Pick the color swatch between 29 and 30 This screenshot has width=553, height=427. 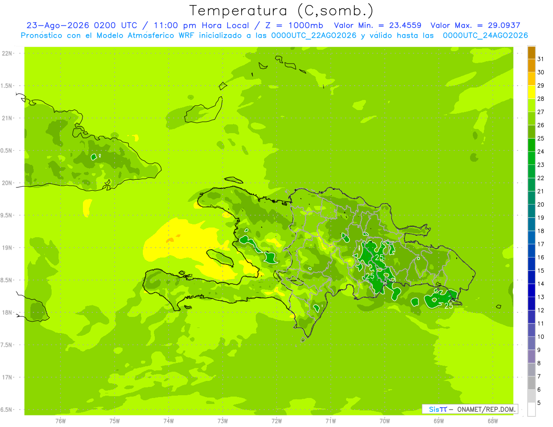(531, 79)
